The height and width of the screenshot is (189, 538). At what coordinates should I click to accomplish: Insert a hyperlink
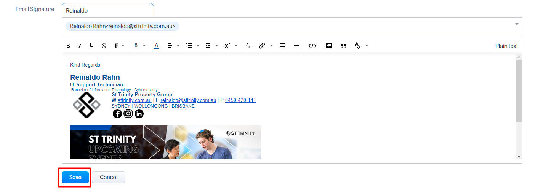point(262,46)
